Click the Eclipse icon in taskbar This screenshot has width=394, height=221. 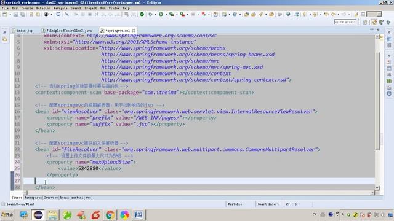38,215
